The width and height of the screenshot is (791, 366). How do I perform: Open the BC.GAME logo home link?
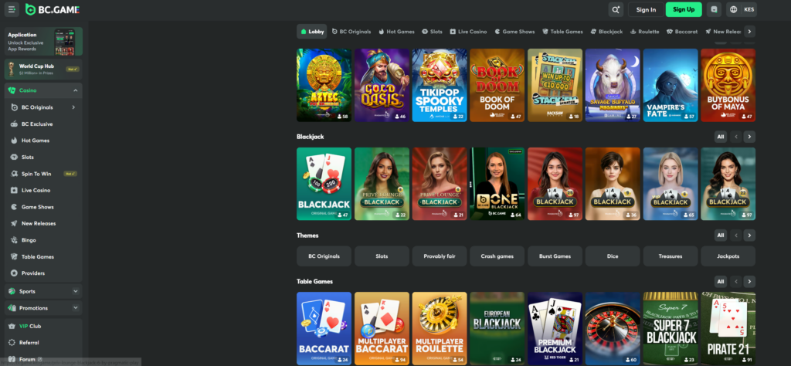tap(53, 9)
